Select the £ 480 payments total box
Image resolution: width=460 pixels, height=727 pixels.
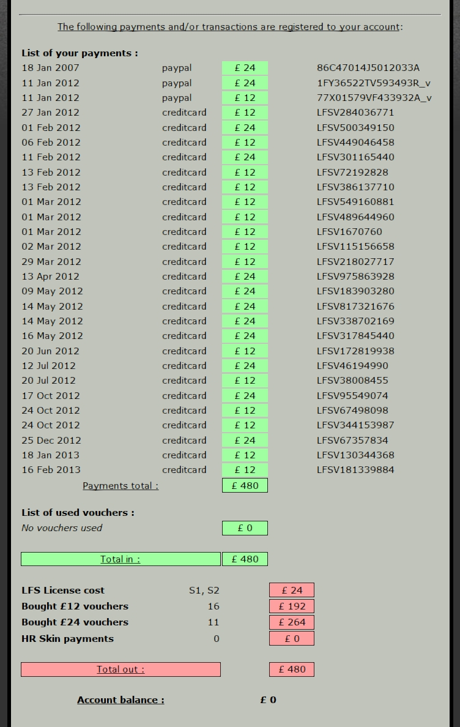(245, 485)
